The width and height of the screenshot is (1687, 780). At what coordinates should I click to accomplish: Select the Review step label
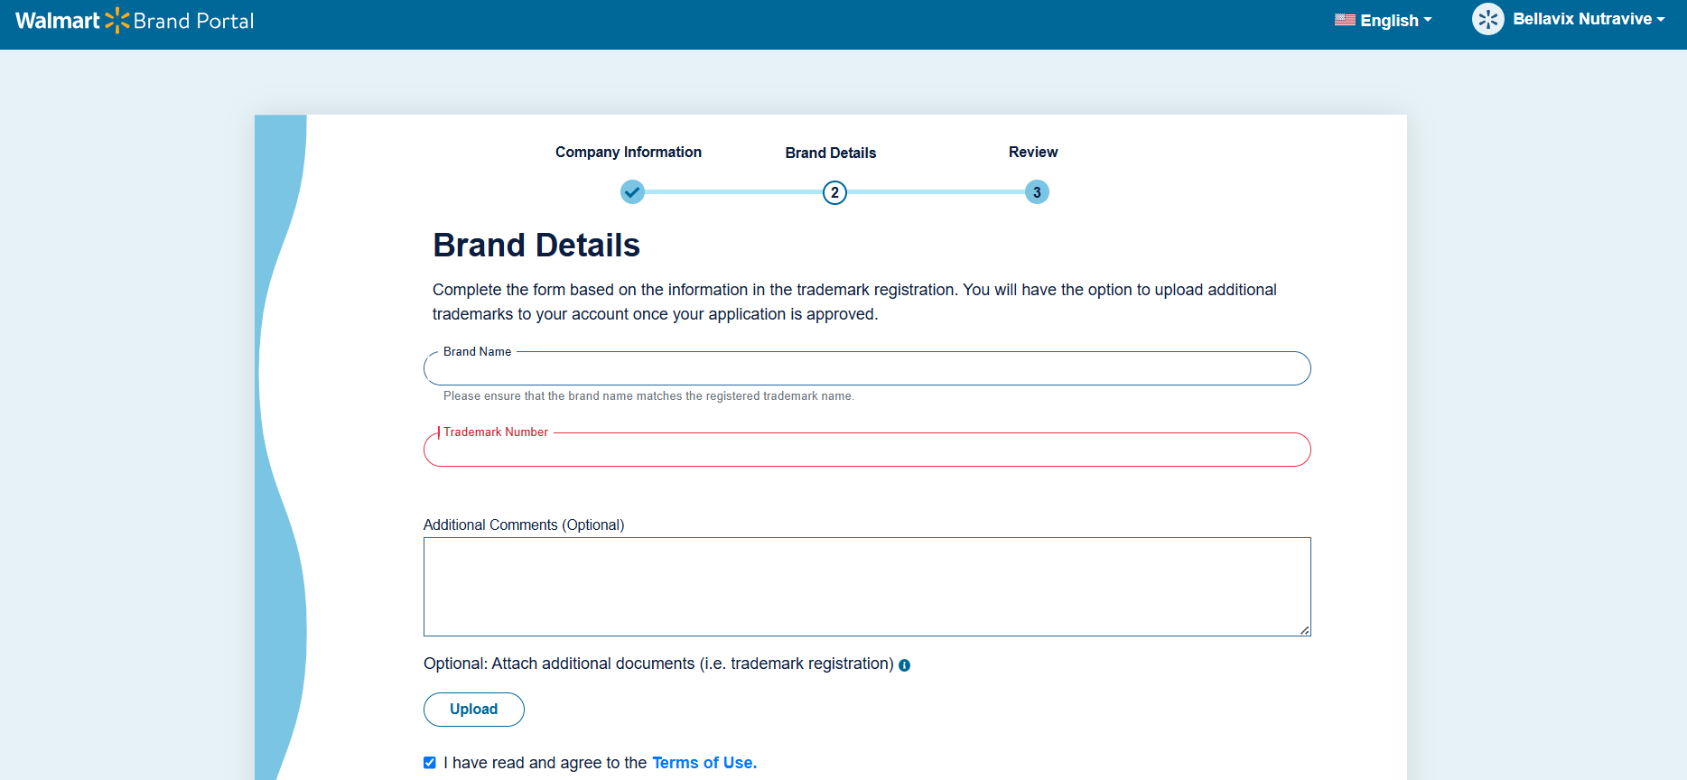pyautogui.click(x=1033, y=152)
